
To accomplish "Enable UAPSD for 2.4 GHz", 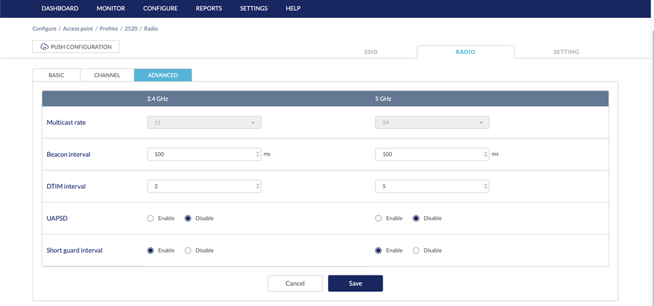I will coord(151,218).
